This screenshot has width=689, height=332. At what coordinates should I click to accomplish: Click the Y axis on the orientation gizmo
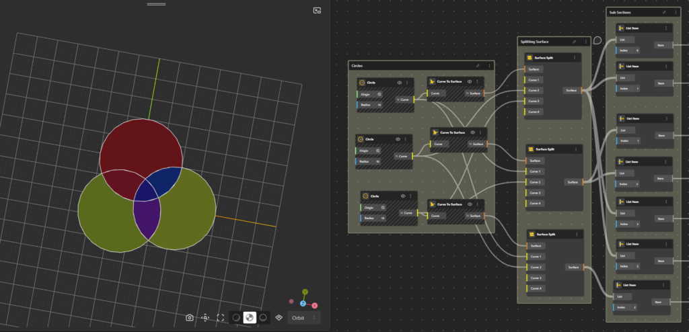305,292
